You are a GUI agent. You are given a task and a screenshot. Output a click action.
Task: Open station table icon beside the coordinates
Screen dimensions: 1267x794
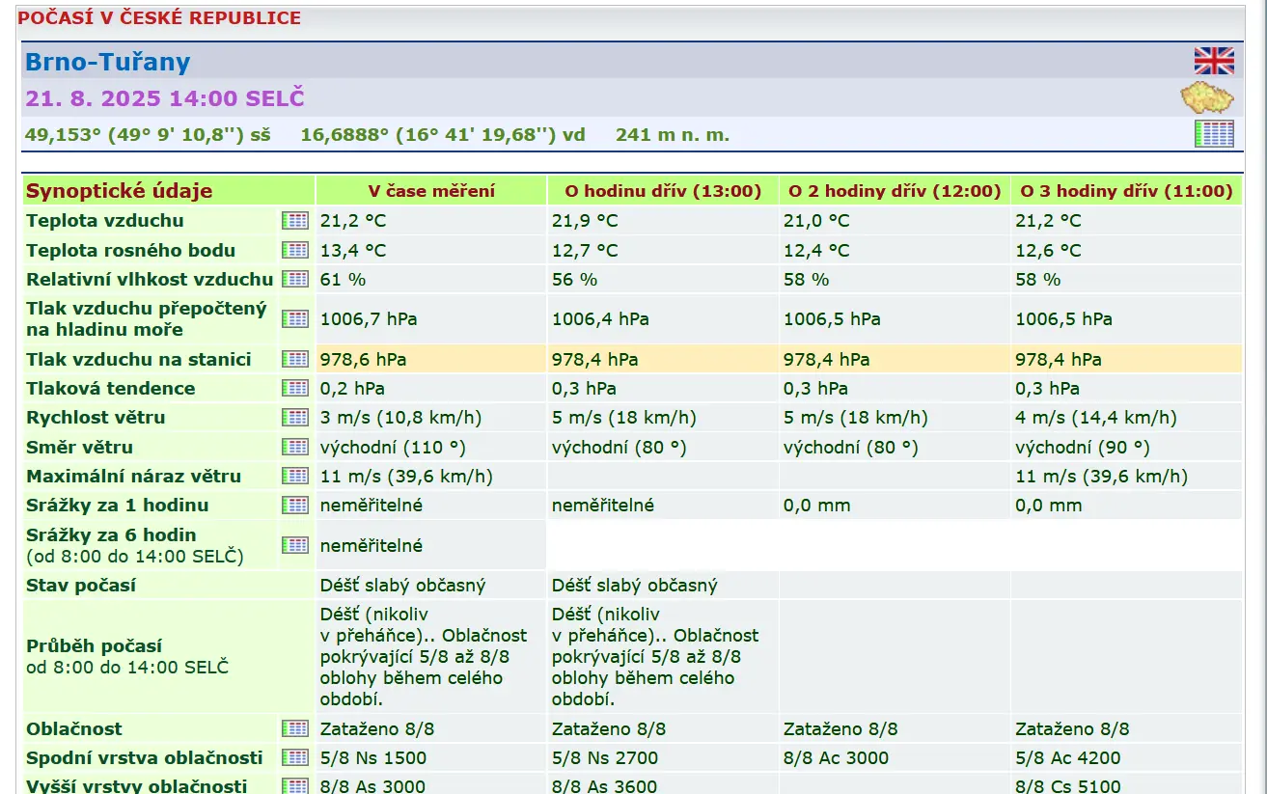tap(1214, 134)
